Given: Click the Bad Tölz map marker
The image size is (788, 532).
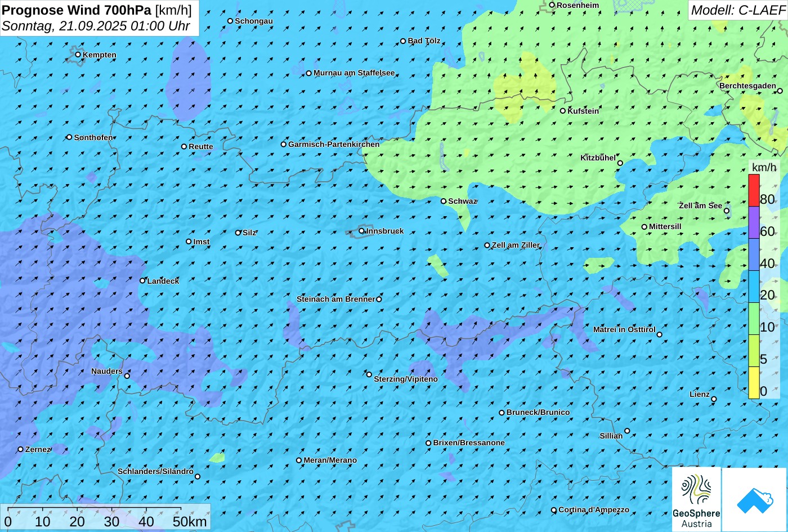Looking at the screenshot, I should [403, 41].
